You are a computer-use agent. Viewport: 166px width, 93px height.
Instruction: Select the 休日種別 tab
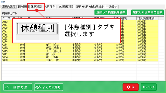pyautogui.click(x=50, y=7)
